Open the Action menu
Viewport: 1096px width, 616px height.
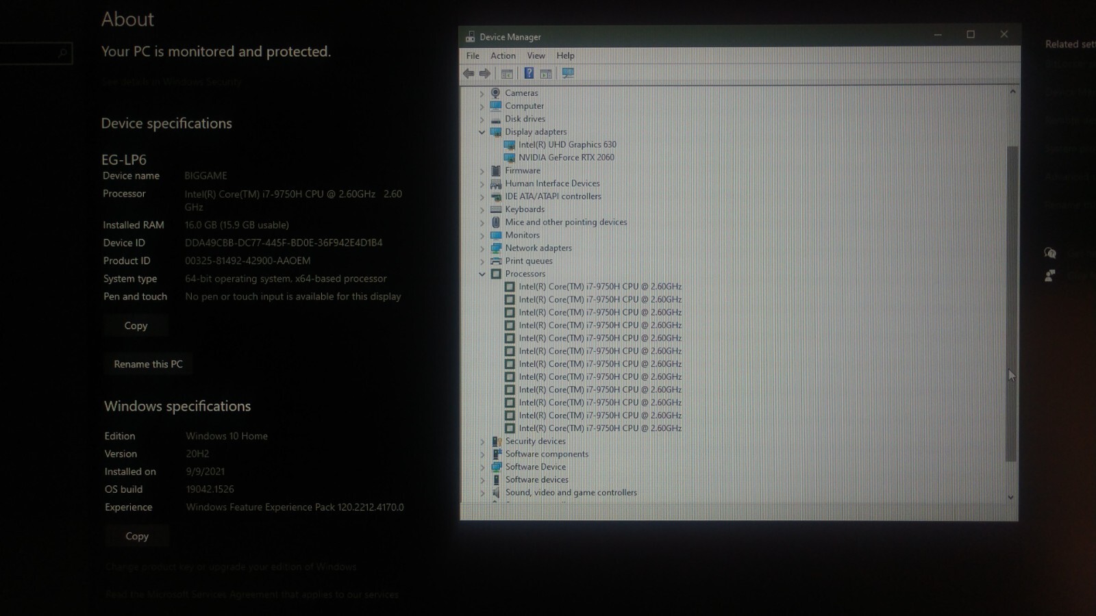click(x=503, y=56)
